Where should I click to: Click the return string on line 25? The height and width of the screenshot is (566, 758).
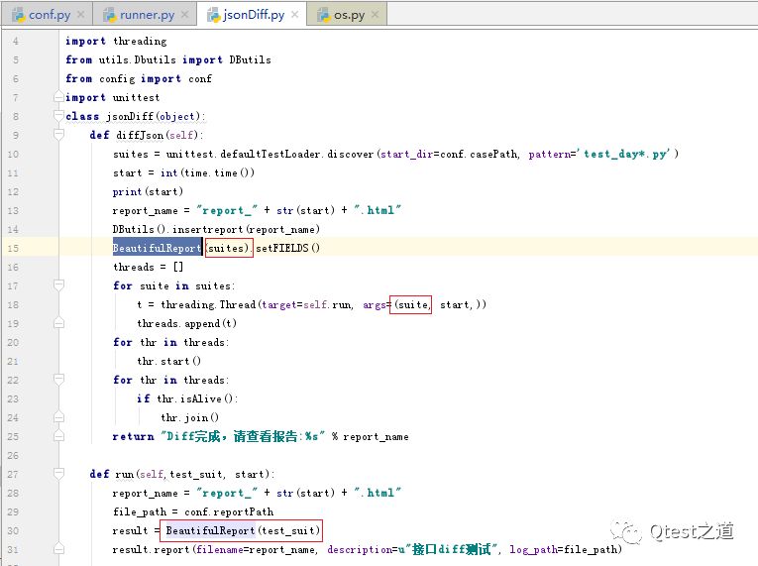(x=243, y=436)
